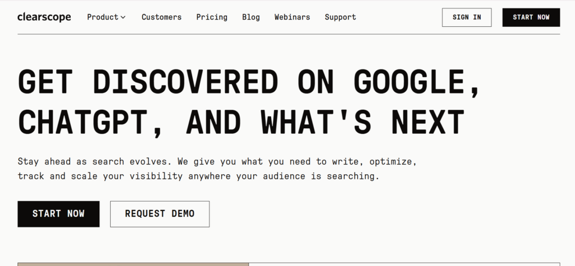Click START NOW in the header

click(531, 17)
